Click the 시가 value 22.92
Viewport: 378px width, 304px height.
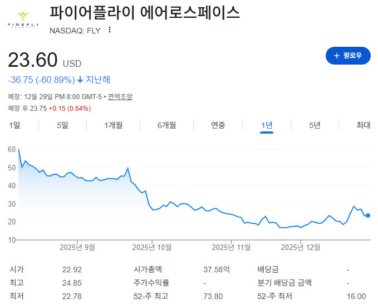(72, 269)
